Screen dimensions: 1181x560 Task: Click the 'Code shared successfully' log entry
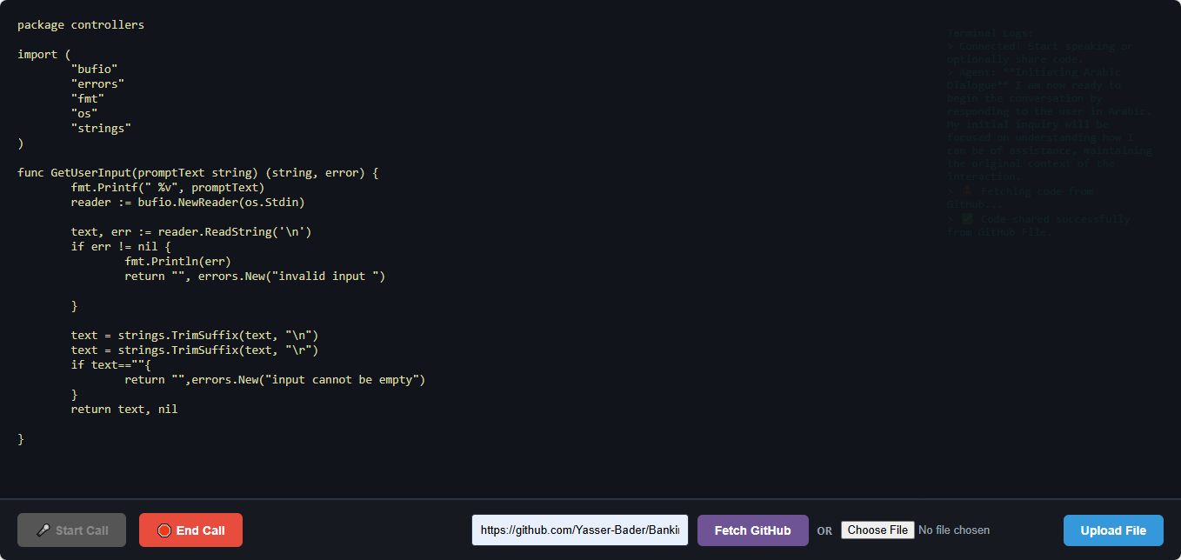tap(1038, 225)
